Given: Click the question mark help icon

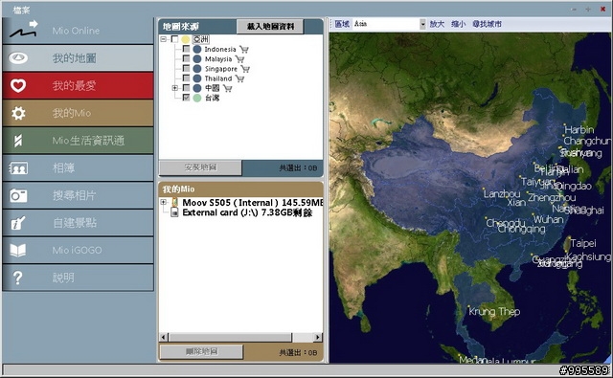Looking at the screenshot, I should coord(17,278).
